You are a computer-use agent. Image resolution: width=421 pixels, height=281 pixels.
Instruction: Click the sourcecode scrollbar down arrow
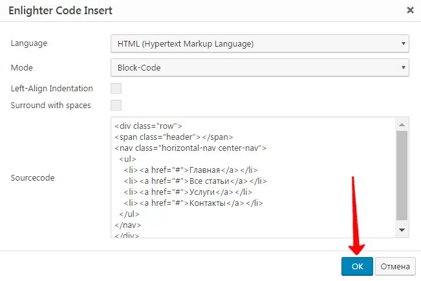(402, 230)
